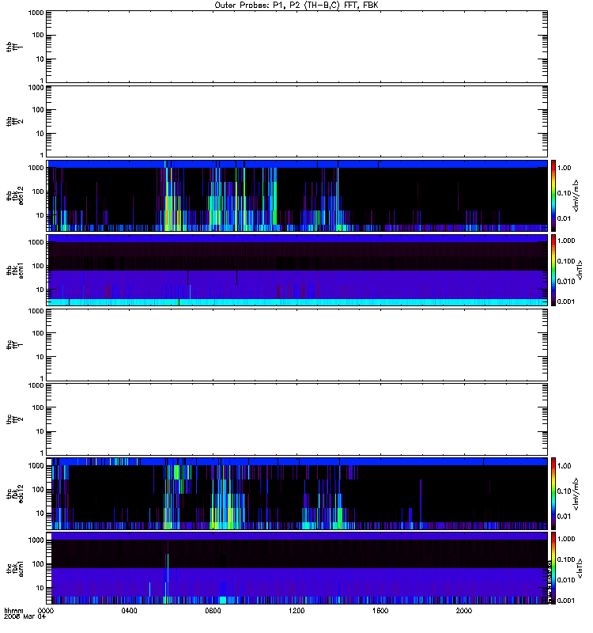The height and width of the screenshot is (633, 593).
Task: Click the "0.001" colorbar value on thb scm1
Action: [566, 301]
